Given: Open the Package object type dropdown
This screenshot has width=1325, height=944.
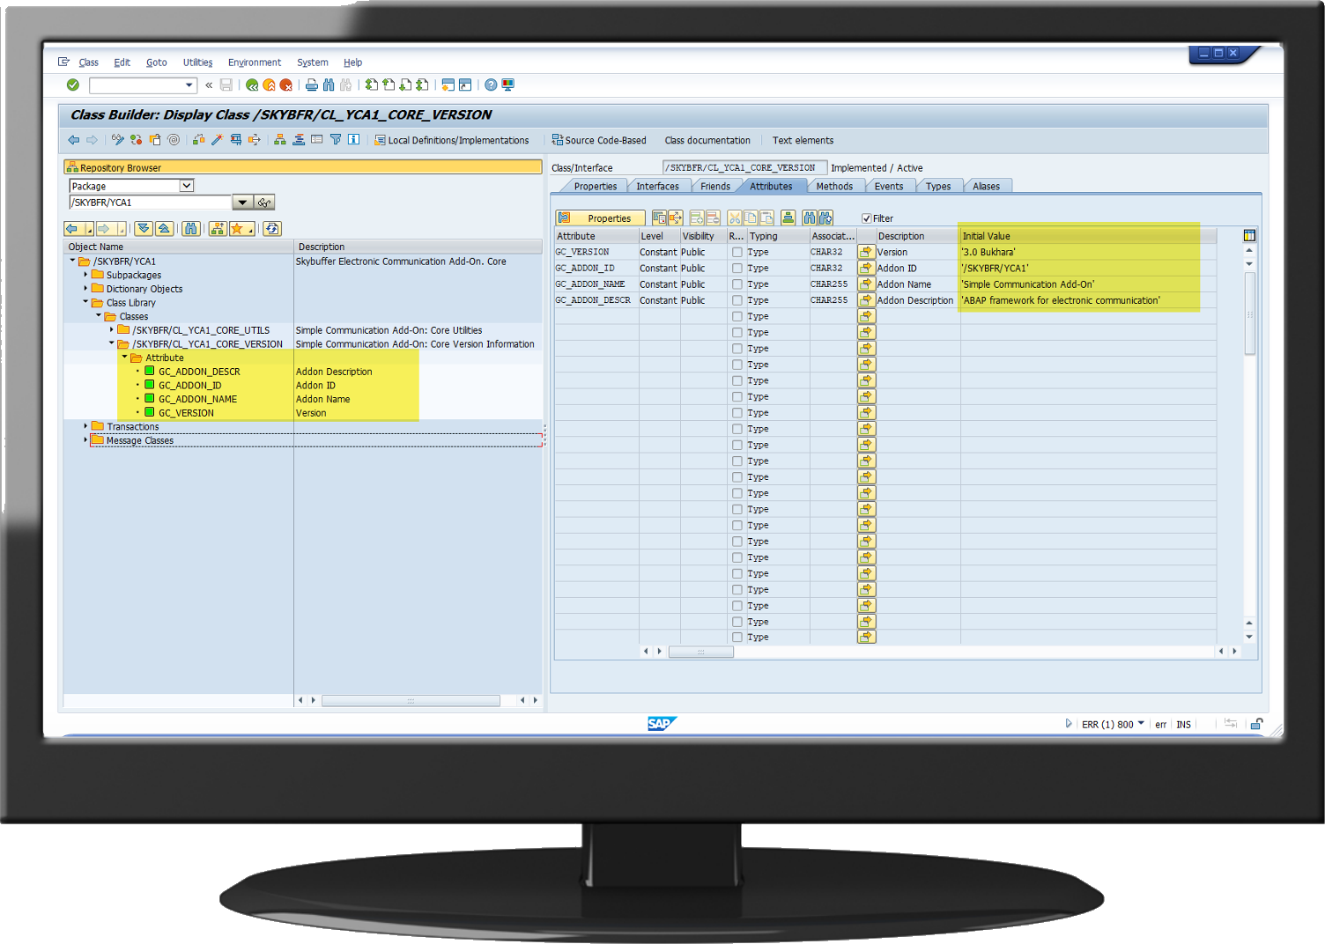Looking at the screenshot, I should [187, 186].
